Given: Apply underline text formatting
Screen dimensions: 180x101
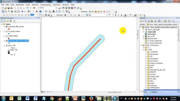Looking at the screenshot, I should click(x=121, y=15).
